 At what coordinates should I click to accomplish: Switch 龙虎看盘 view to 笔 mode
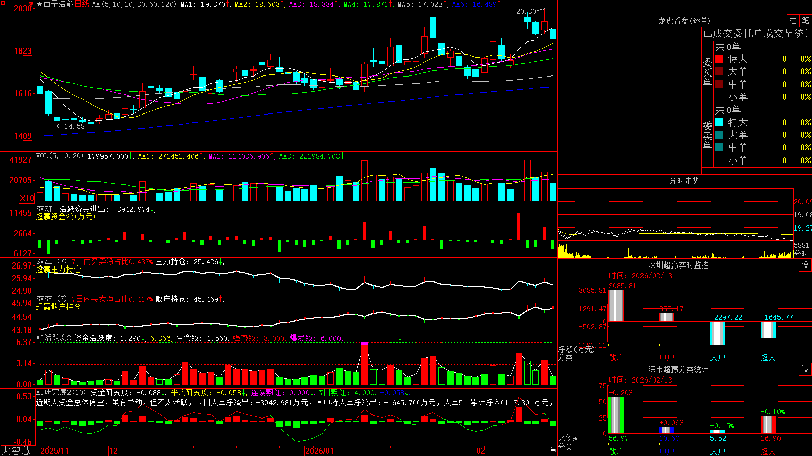click(806, 20)
